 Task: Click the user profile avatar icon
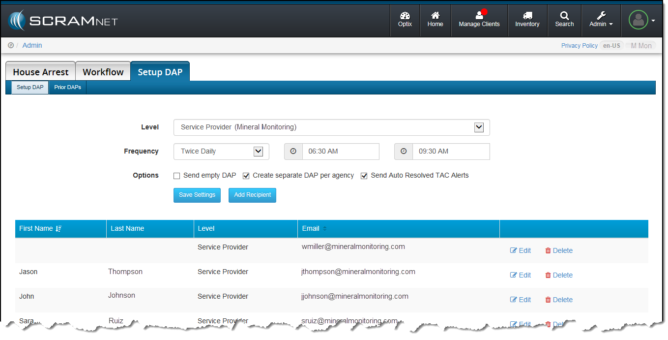pyautogui.click(x=639, y=20)
